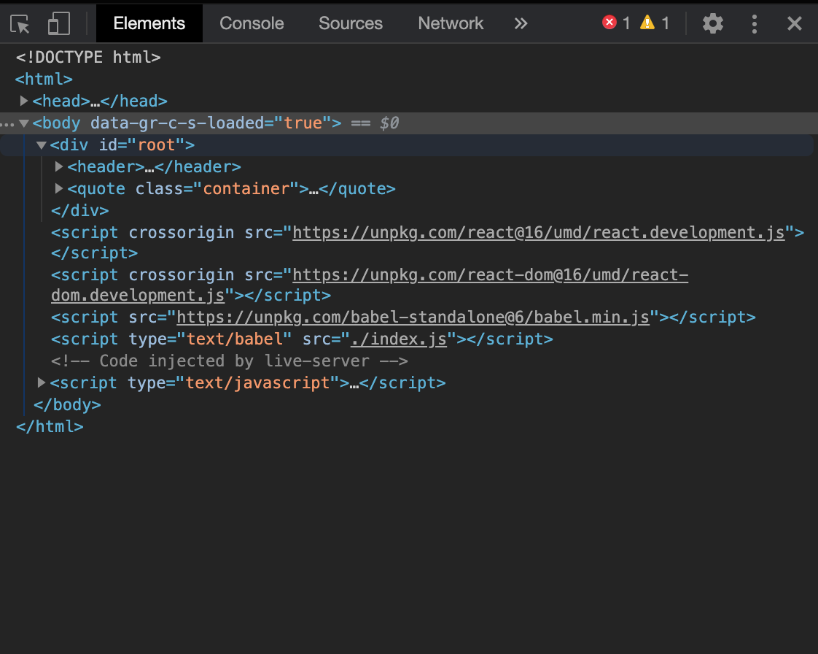This screenshot has width=818, height=654.
Task: Open the react.development.js URL link
Action: [x=538, y=232]
